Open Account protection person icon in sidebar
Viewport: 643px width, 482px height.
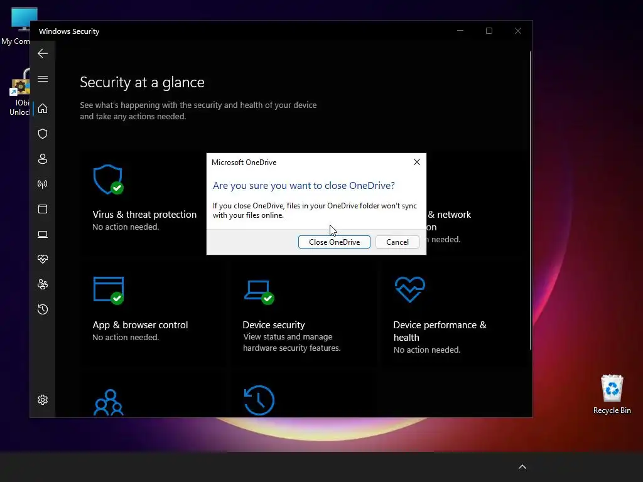click(43, 159)
